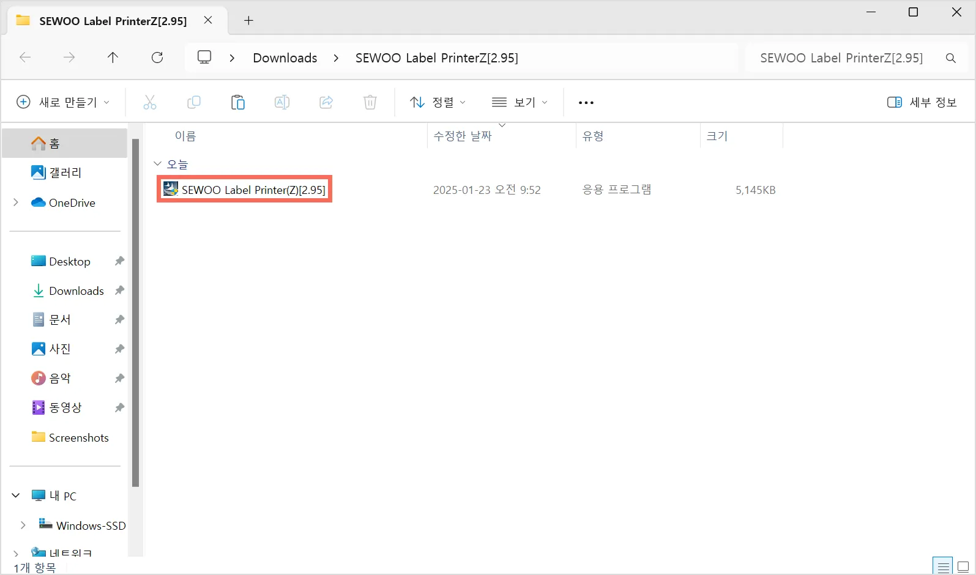The height and width of the screenshot is (575, 976).
Task: Open 홈 in the navigation pane
Action: tap(65, 143)
